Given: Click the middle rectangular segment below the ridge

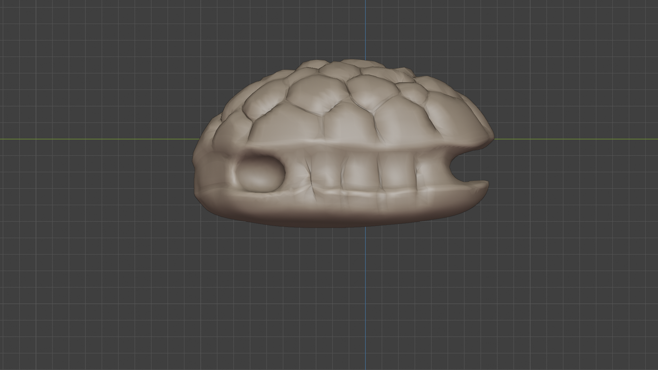Looking at the screenshot, I should [x=360, y=171].
